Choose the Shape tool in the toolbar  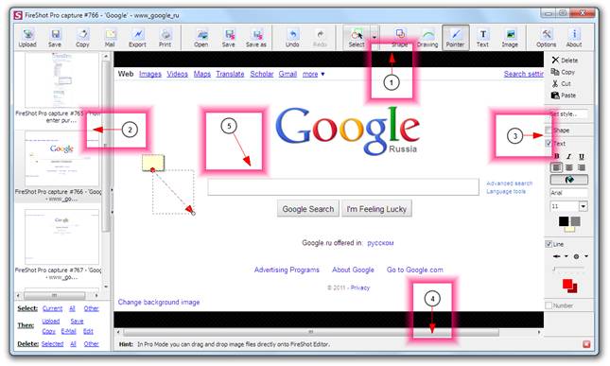coord(400,38)
